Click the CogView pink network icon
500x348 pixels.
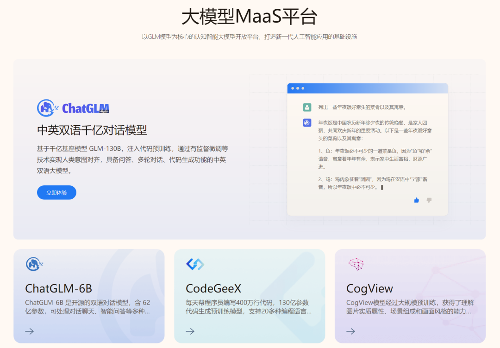pyautogui.click(x=356, y=264)
